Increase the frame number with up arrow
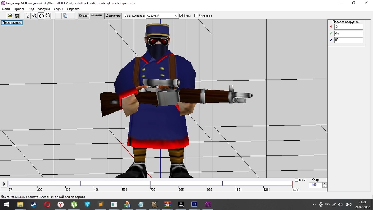 click(x=325, y=183)
